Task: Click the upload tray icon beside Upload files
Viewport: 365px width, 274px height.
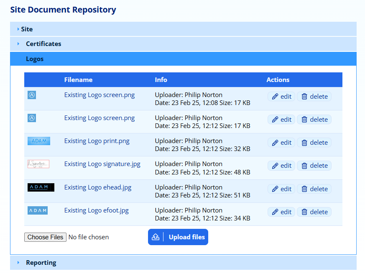Action: pyautogui.click(x=156, y=237)
